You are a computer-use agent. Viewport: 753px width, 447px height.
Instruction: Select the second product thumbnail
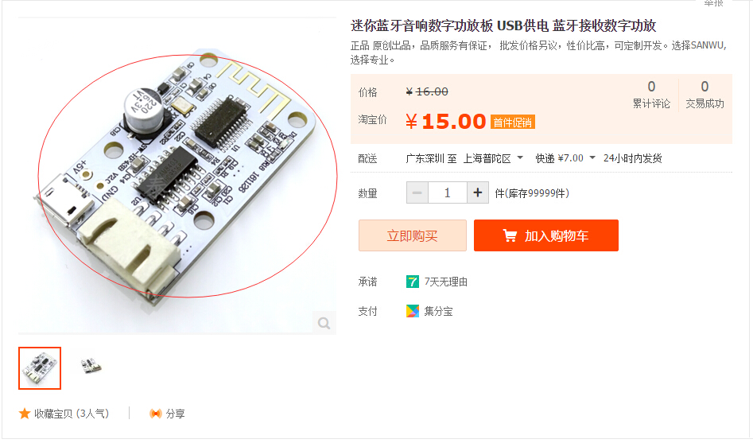tap(91, 367)
